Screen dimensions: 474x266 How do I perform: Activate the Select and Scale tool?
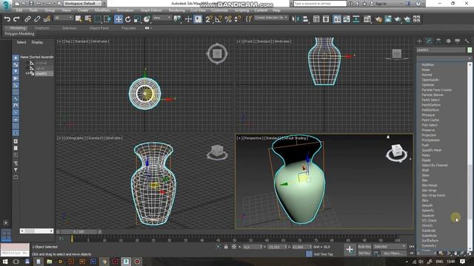point(137,19)
